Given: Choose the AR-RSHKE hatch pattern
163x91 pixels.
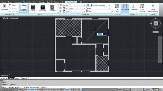Looking at the screenshot, I should (x=52, y=8).
